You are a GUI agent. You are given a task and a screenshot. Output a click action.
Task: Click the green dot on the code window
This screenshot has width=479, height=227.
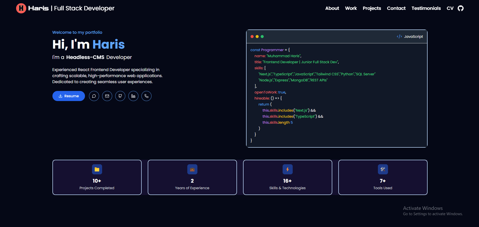[262, 36]
